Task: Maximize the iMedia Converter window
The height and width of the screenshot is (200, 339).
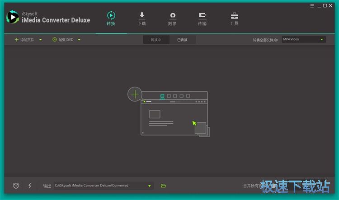Action: coord(325,6)
